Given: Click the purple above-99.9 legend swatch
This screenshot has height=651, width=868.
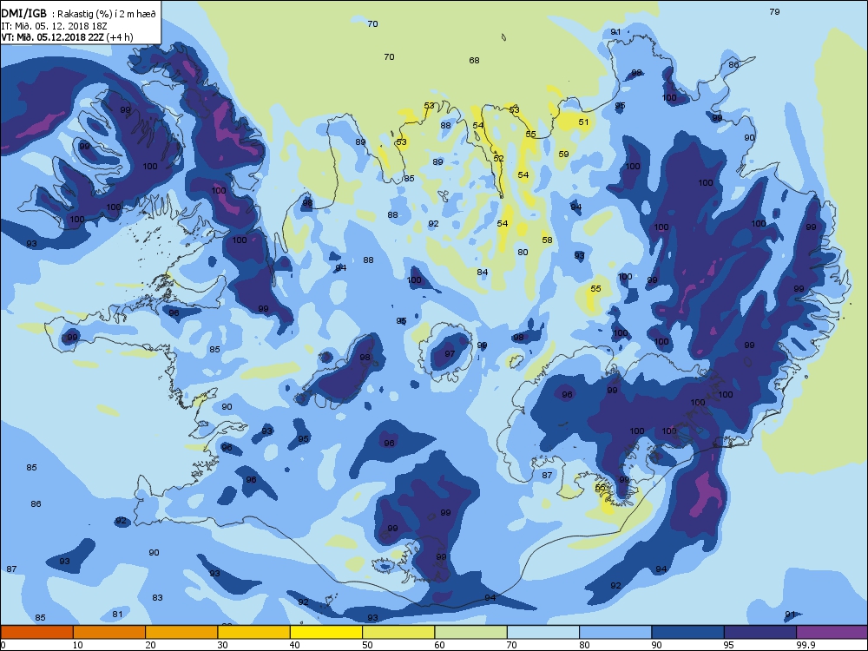Looking at the screenshot, I should point(832,632).
